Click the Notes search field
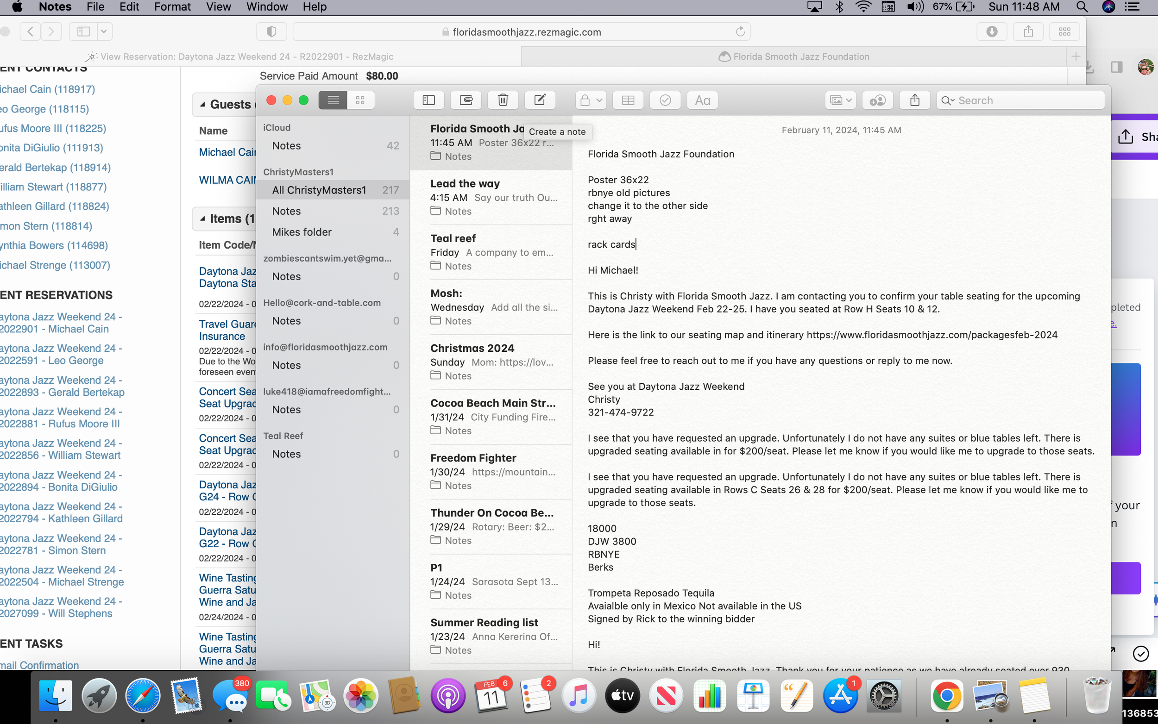 click(1020, 100)
